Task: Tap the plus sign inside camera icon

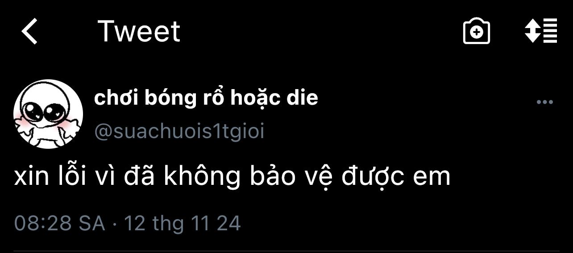Action: click(477, 33)
